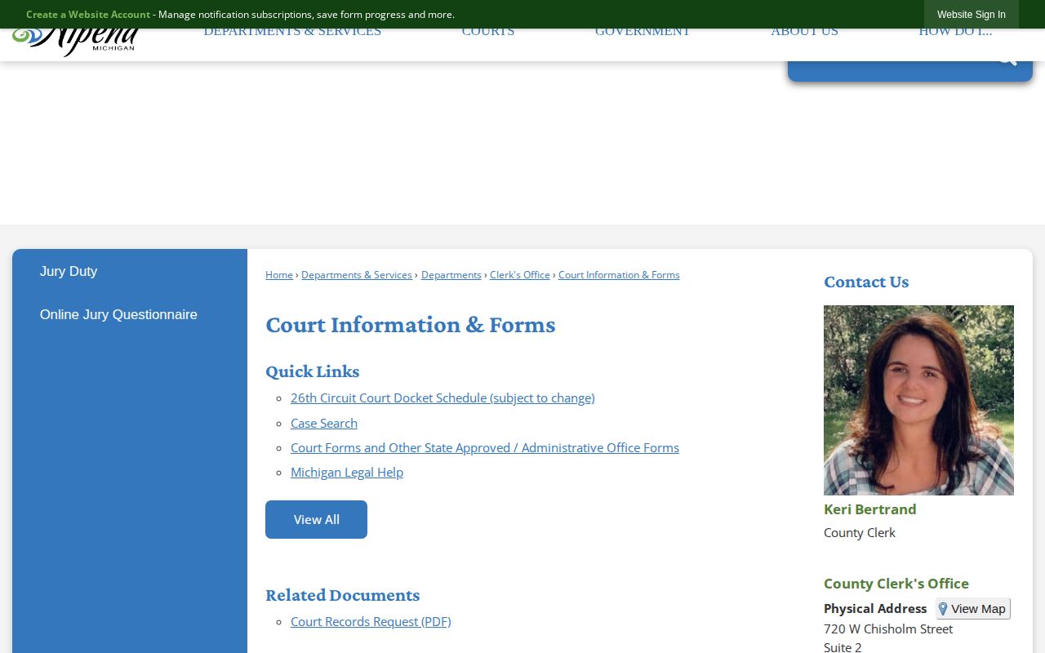Click Keri Bertrand's photo
This screenshot has width=1045, height=653.
tap(918, 400)
